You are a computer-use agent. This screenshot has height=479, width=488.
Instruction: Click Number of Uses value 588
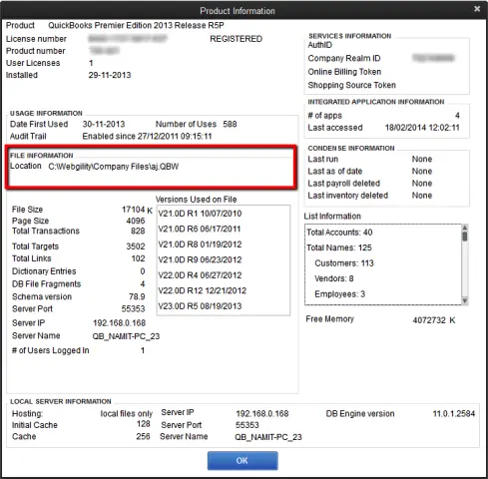click(230, 124)
